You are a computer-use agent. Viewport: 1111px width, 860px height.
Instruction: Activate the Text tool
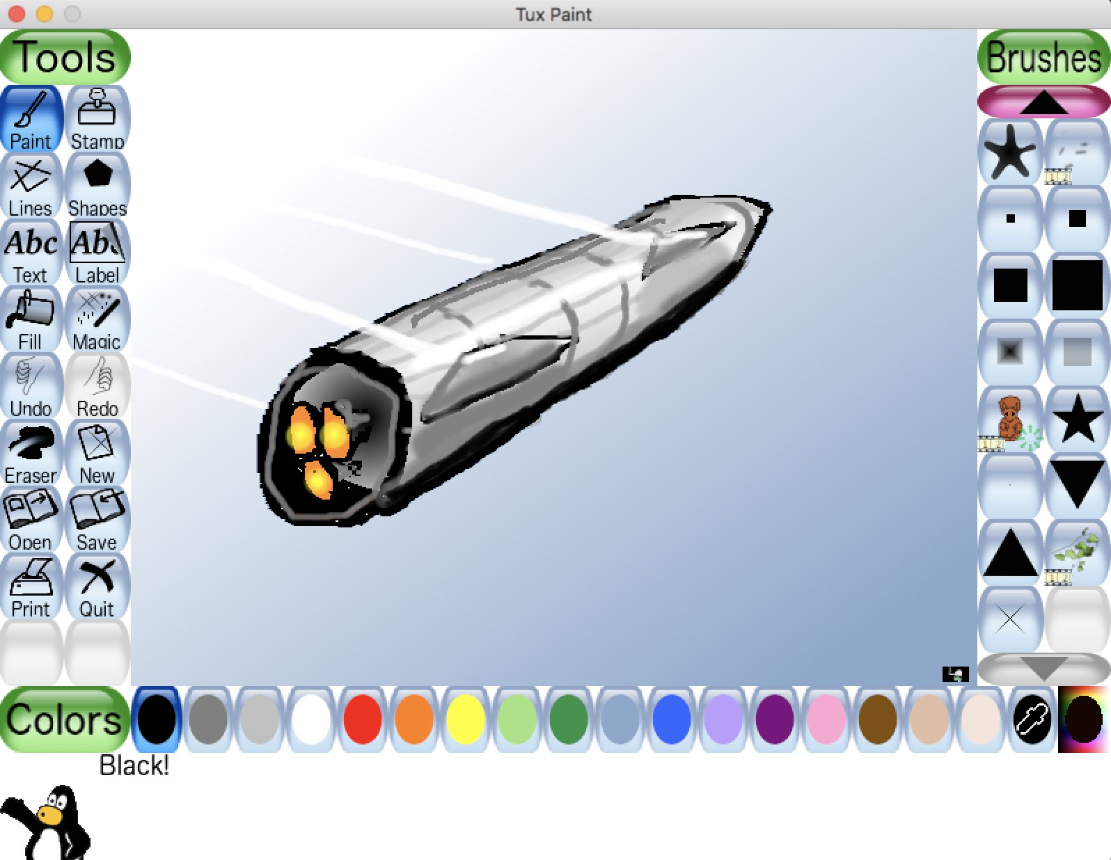tap(31, 253)
